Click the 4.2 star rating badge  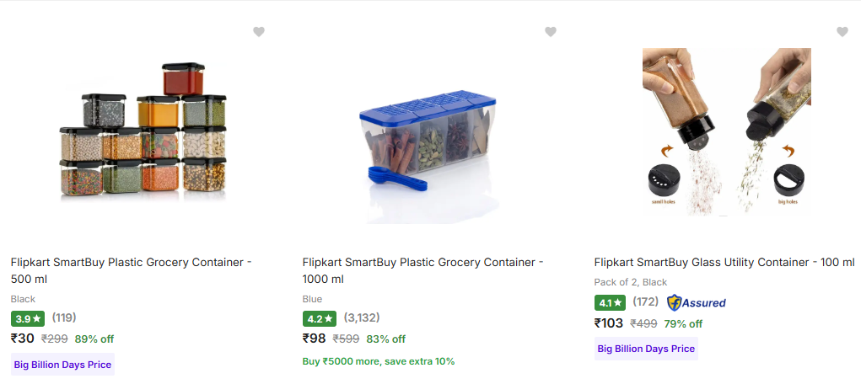click(x=320, y=319)
